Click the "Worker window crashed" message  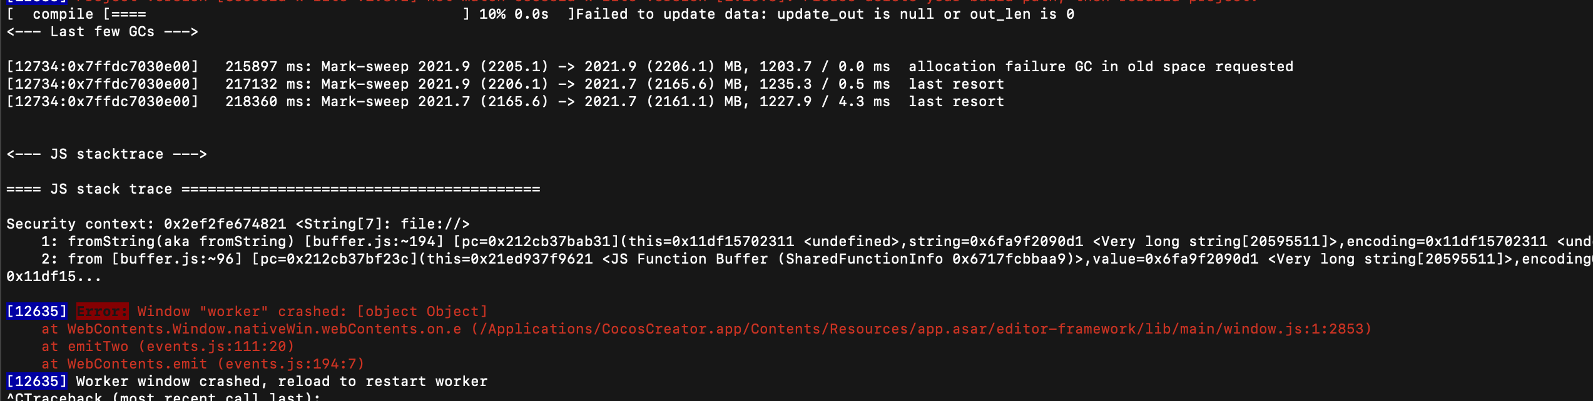[282, 381]
